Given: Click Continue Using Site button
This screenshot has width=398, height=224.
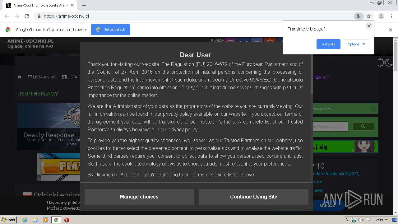Looking at the screenshot, I should [x=253, y=197].
